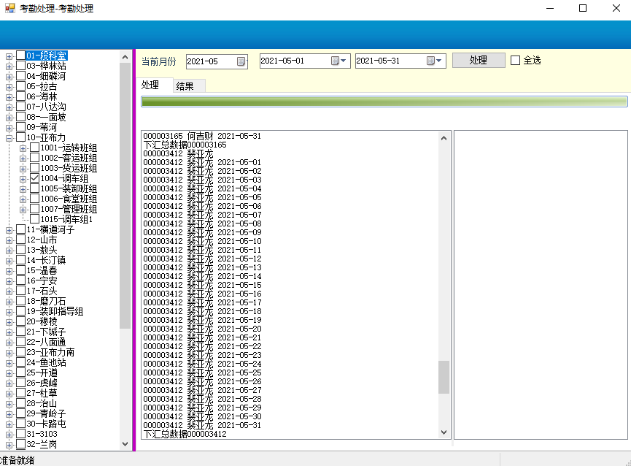The width and height of the screenshot is (631, 466).
Task: Click the log list vertical scrollbar thumb
Action: [444, 377]
